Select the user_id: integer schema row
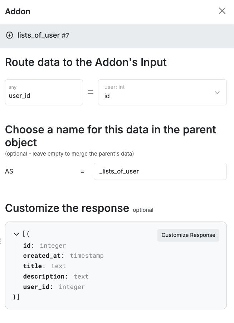 point(54,286)
